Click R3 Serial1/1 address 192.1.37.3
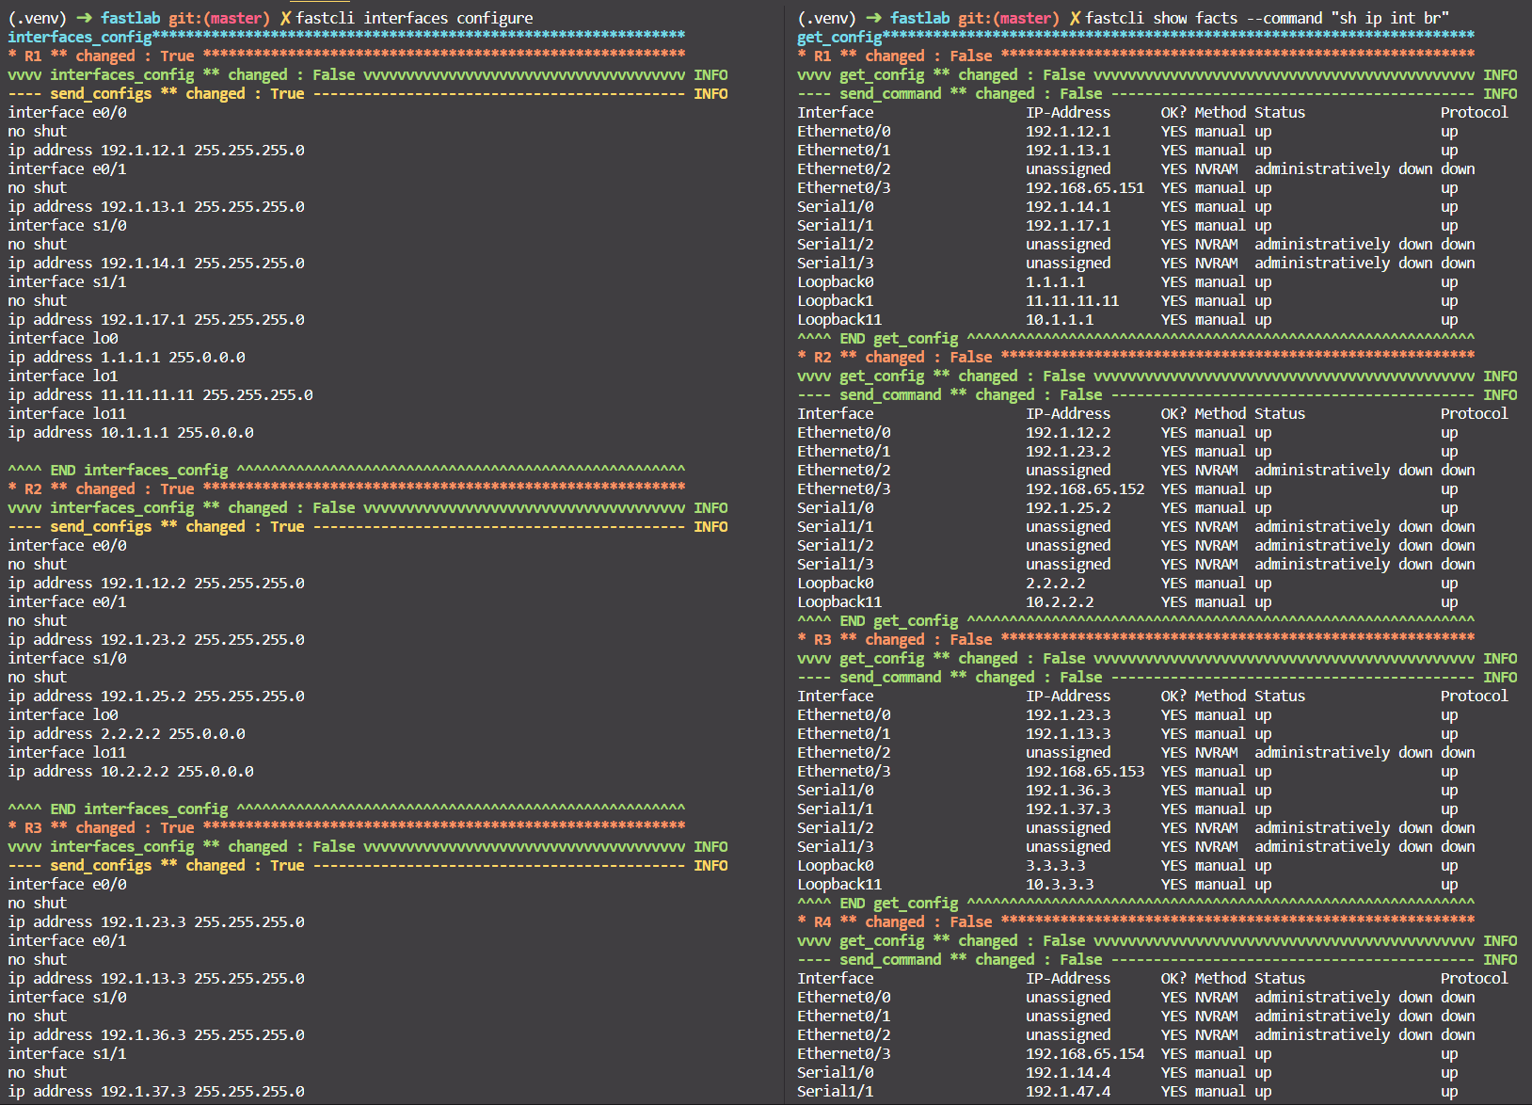1532x1105 pixels. pos(1068,809)
